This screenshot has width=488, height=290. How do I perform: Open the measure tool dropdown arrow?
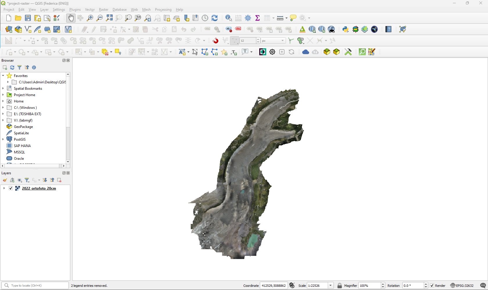click(x=287, y=18)
